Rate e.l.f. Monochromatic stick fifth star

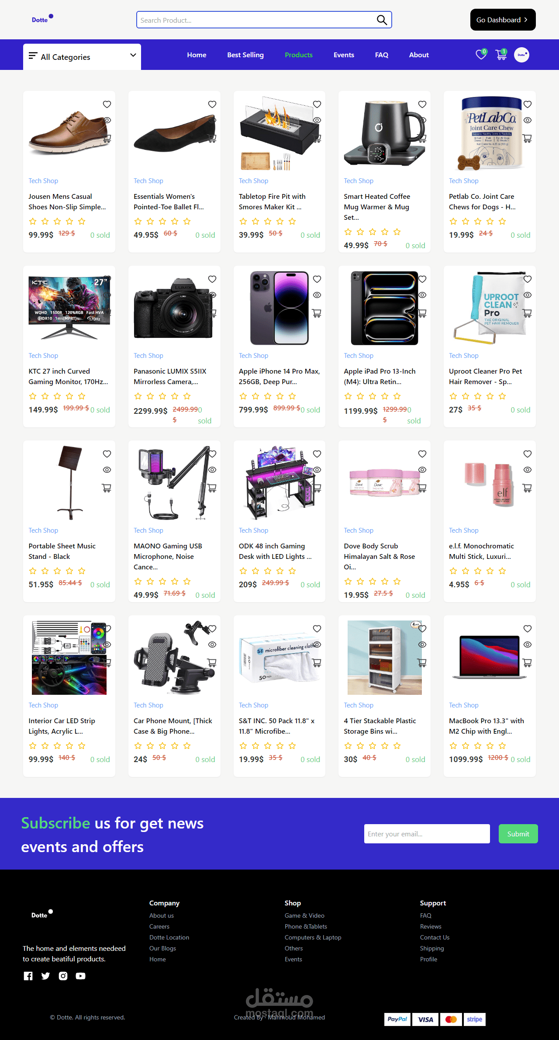(502, 571)
